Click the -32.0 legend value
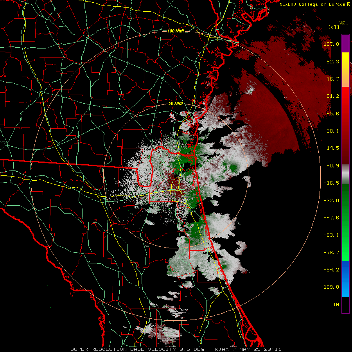 [331, 201]
